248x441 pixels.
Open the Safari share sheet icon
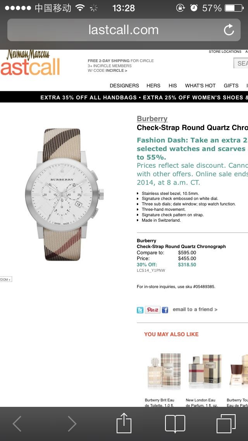pyautogui.click(x=124, y=423)
